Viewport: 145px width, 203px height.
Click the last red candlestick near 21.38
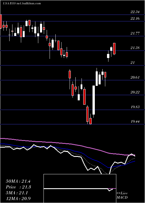click(114, 49)
